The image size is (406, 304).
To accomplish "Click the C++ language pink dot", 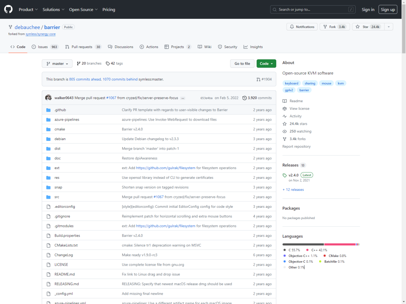I will pyautogui.click(x=308, y=250).
